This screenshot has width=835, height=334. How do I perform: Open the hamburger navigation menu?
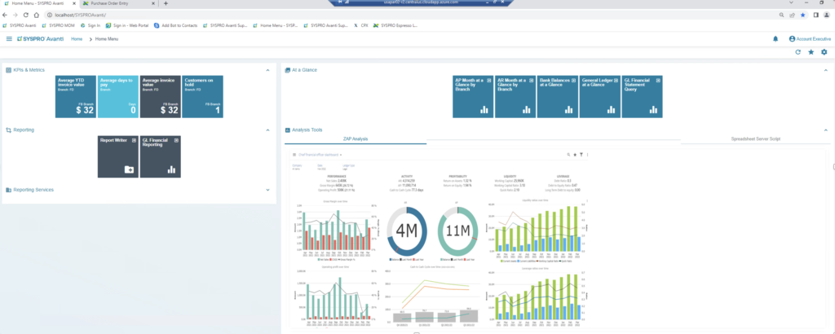click(9, 39)
